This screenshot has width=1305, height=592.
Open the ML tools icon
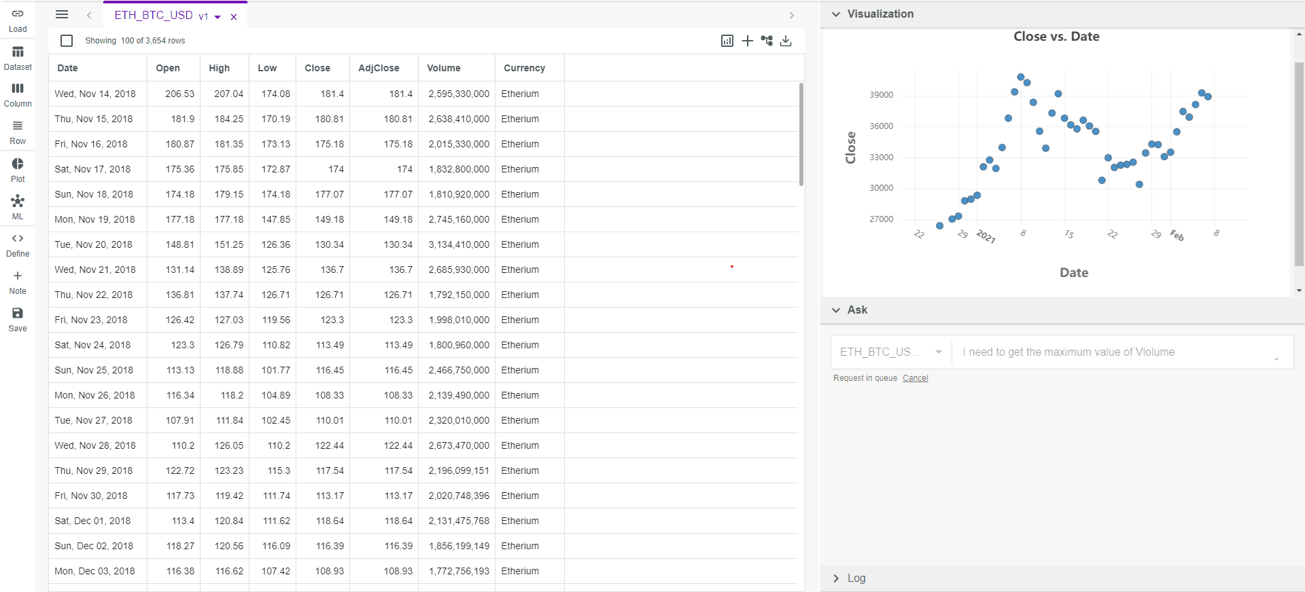(18, 207)
